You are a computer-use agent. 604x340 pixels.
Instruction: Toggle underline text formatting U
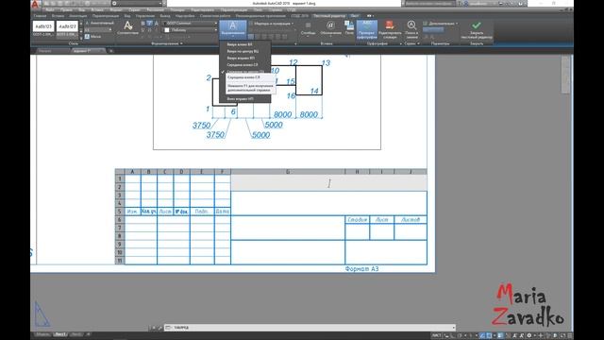[143, 29]
